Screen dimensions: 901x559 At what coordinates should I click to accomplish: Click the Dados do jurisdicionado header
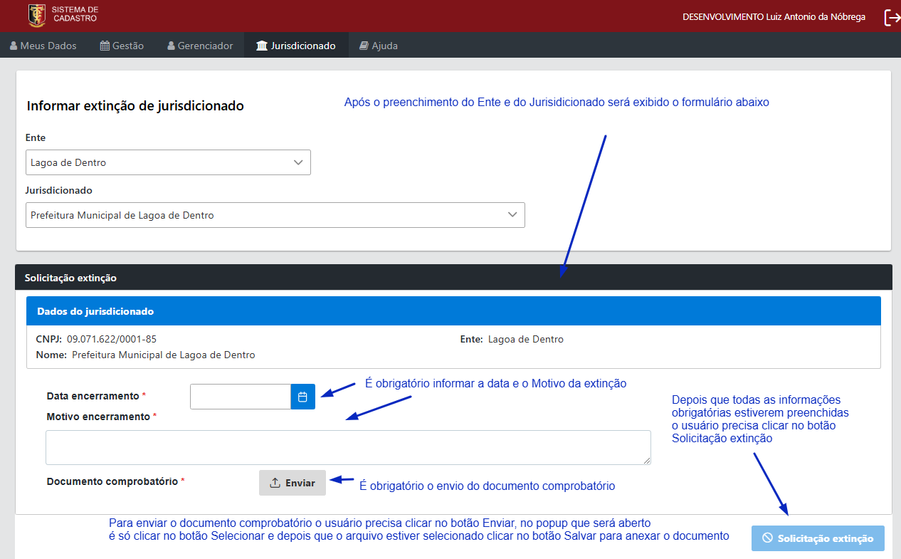coord(453,311)
